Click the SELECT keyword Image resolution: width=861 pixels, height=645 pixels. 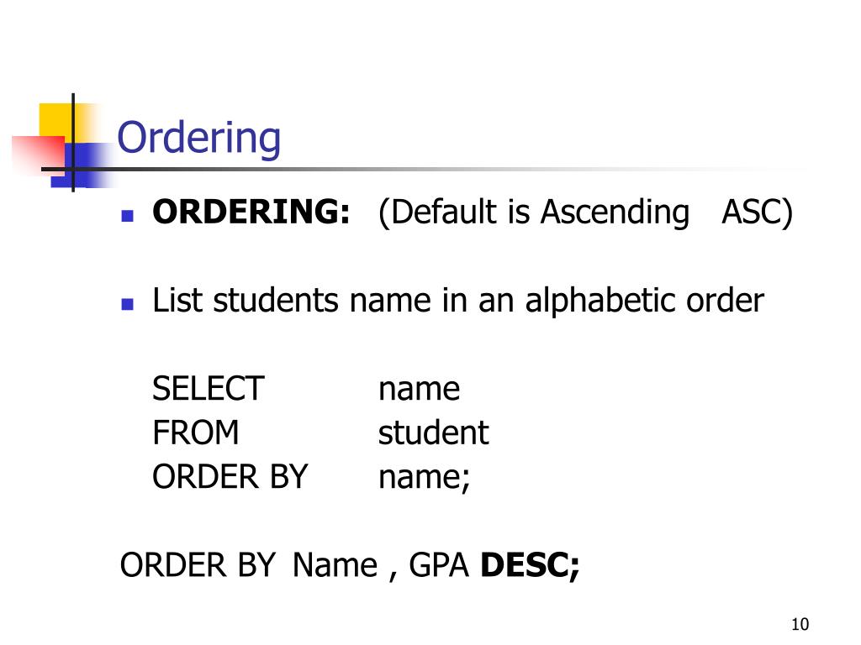tap(209, 388)
